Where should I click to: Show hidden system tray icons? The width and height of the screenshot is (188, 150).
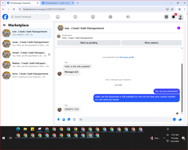(164, 138)
